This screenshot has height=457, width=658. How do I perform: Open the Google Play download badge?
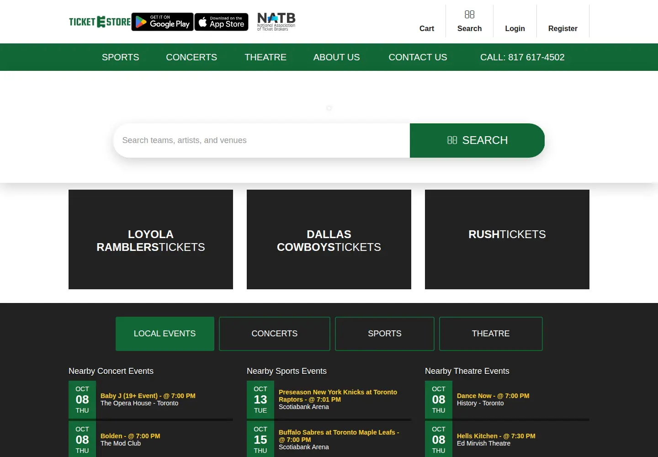pyautogui.click(x=163, y=22)
